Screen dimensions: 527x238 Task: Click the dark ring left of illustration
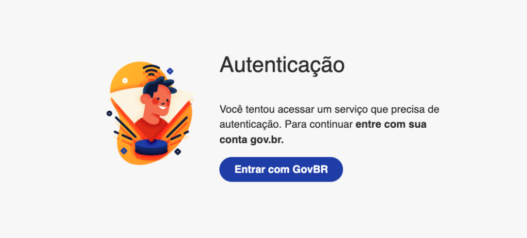pyautogui.click(x=109, y=113)
